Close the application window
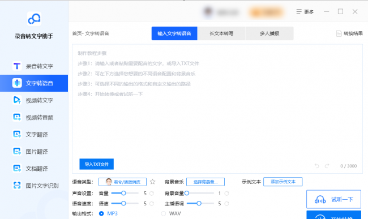The image size is (368, 219). tap(355, 12)
